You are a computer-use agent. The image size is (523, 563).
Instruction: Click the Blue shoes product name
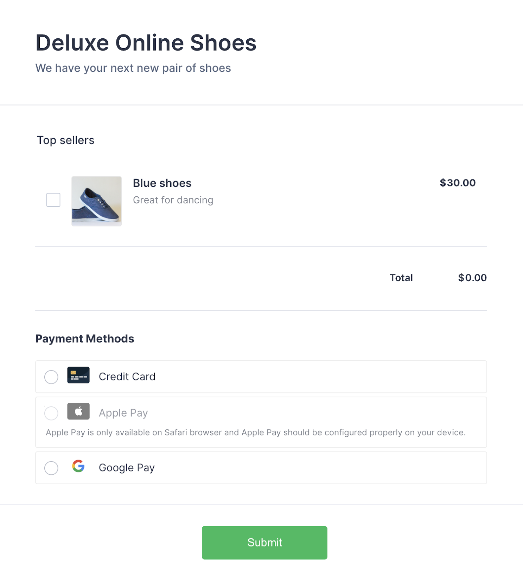pyautogui.click(x=162, y=183)
